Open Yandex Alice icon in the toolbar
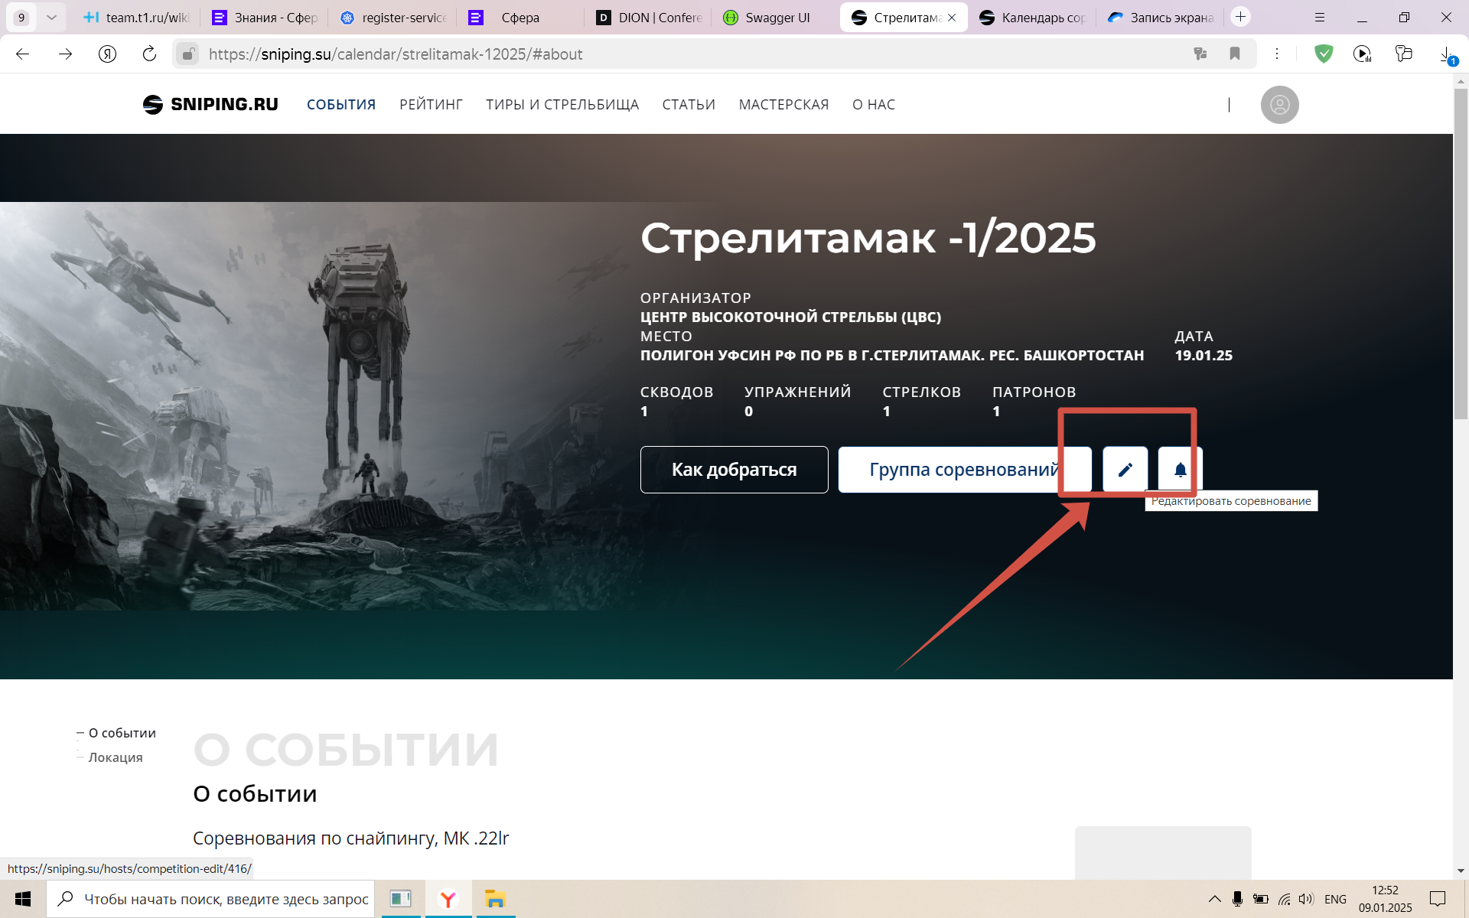 (106, 54)
